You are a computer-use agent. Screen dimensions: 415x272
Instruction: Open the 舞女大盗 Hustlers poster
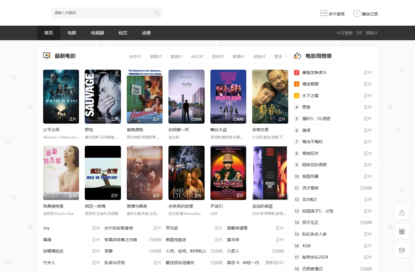228,96
